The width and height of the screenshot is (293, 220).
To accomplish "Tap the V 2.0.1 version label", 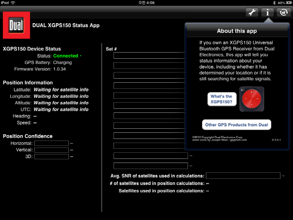I will [276, 140].
